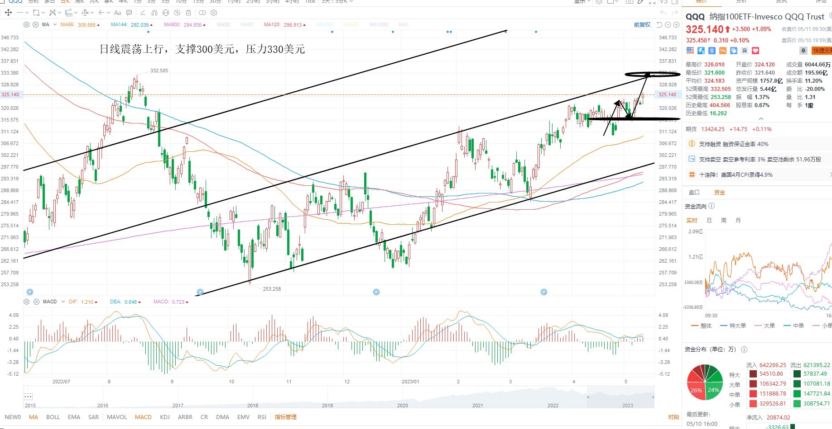Image resolution: width=832 pixels, height=429 pixels.
Task: Expand the pattern tool dropdown arrow
Action: [x=59, y=13]
